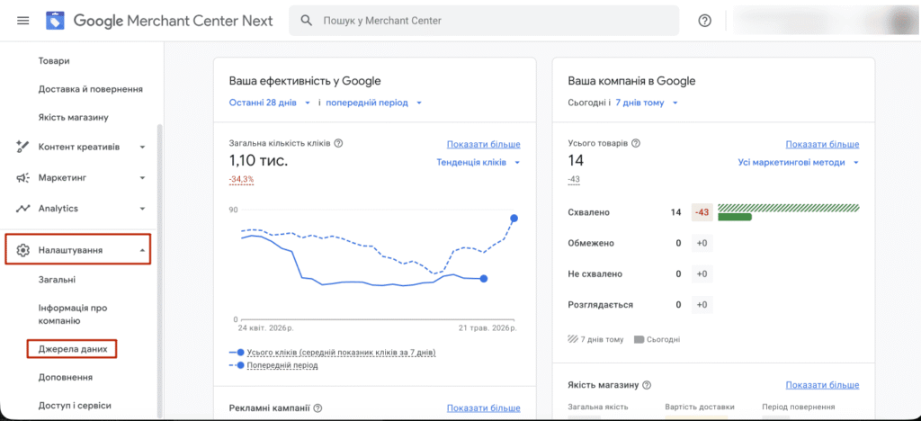
Task: Click the Ваша ефективність у Google heading
Action: pyautogui.click(x=305, y=81)
